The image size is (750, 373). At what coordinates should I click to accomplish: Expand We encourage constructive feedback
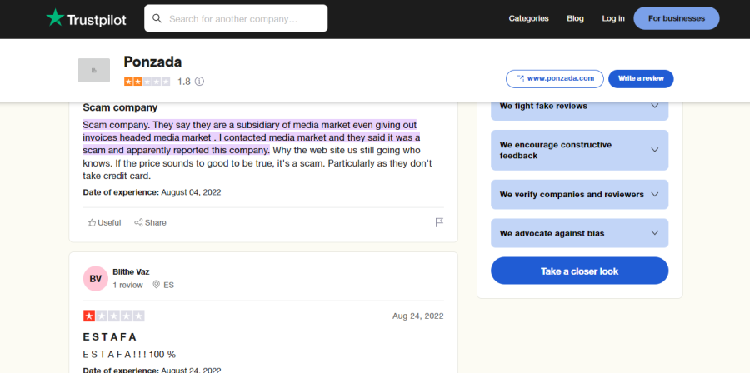pos(580,150)
